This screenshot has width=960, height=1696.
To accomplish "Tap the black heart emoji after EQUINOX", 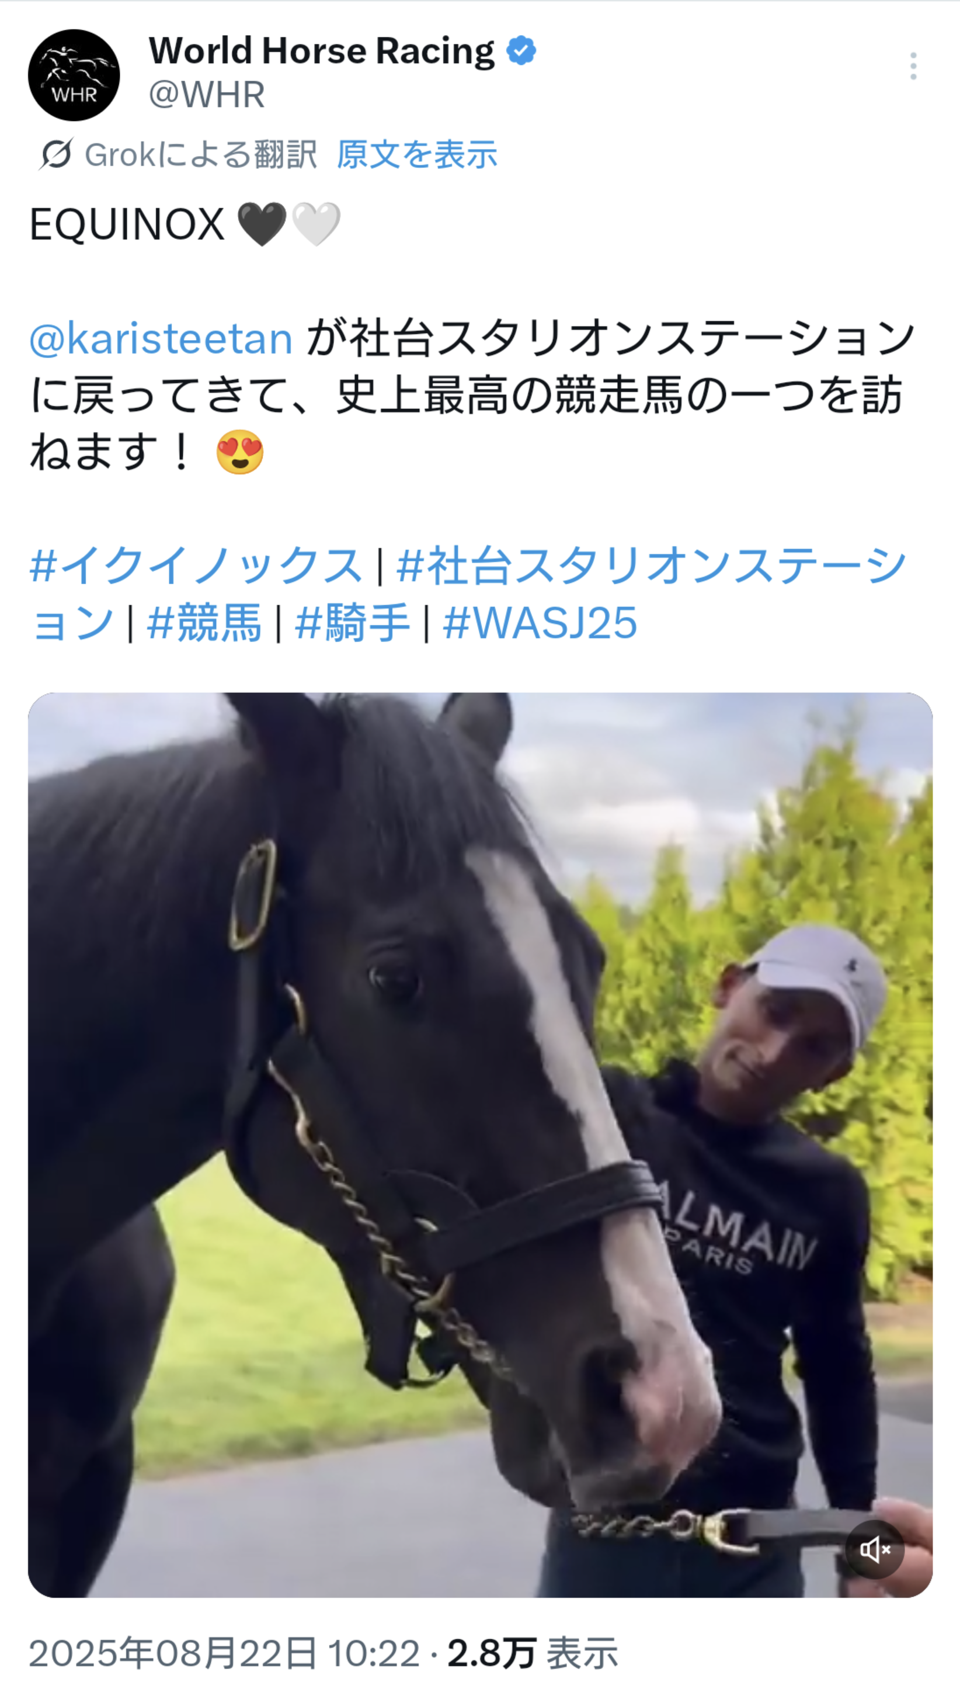I will pyautogui.click(x=262, y=224).
